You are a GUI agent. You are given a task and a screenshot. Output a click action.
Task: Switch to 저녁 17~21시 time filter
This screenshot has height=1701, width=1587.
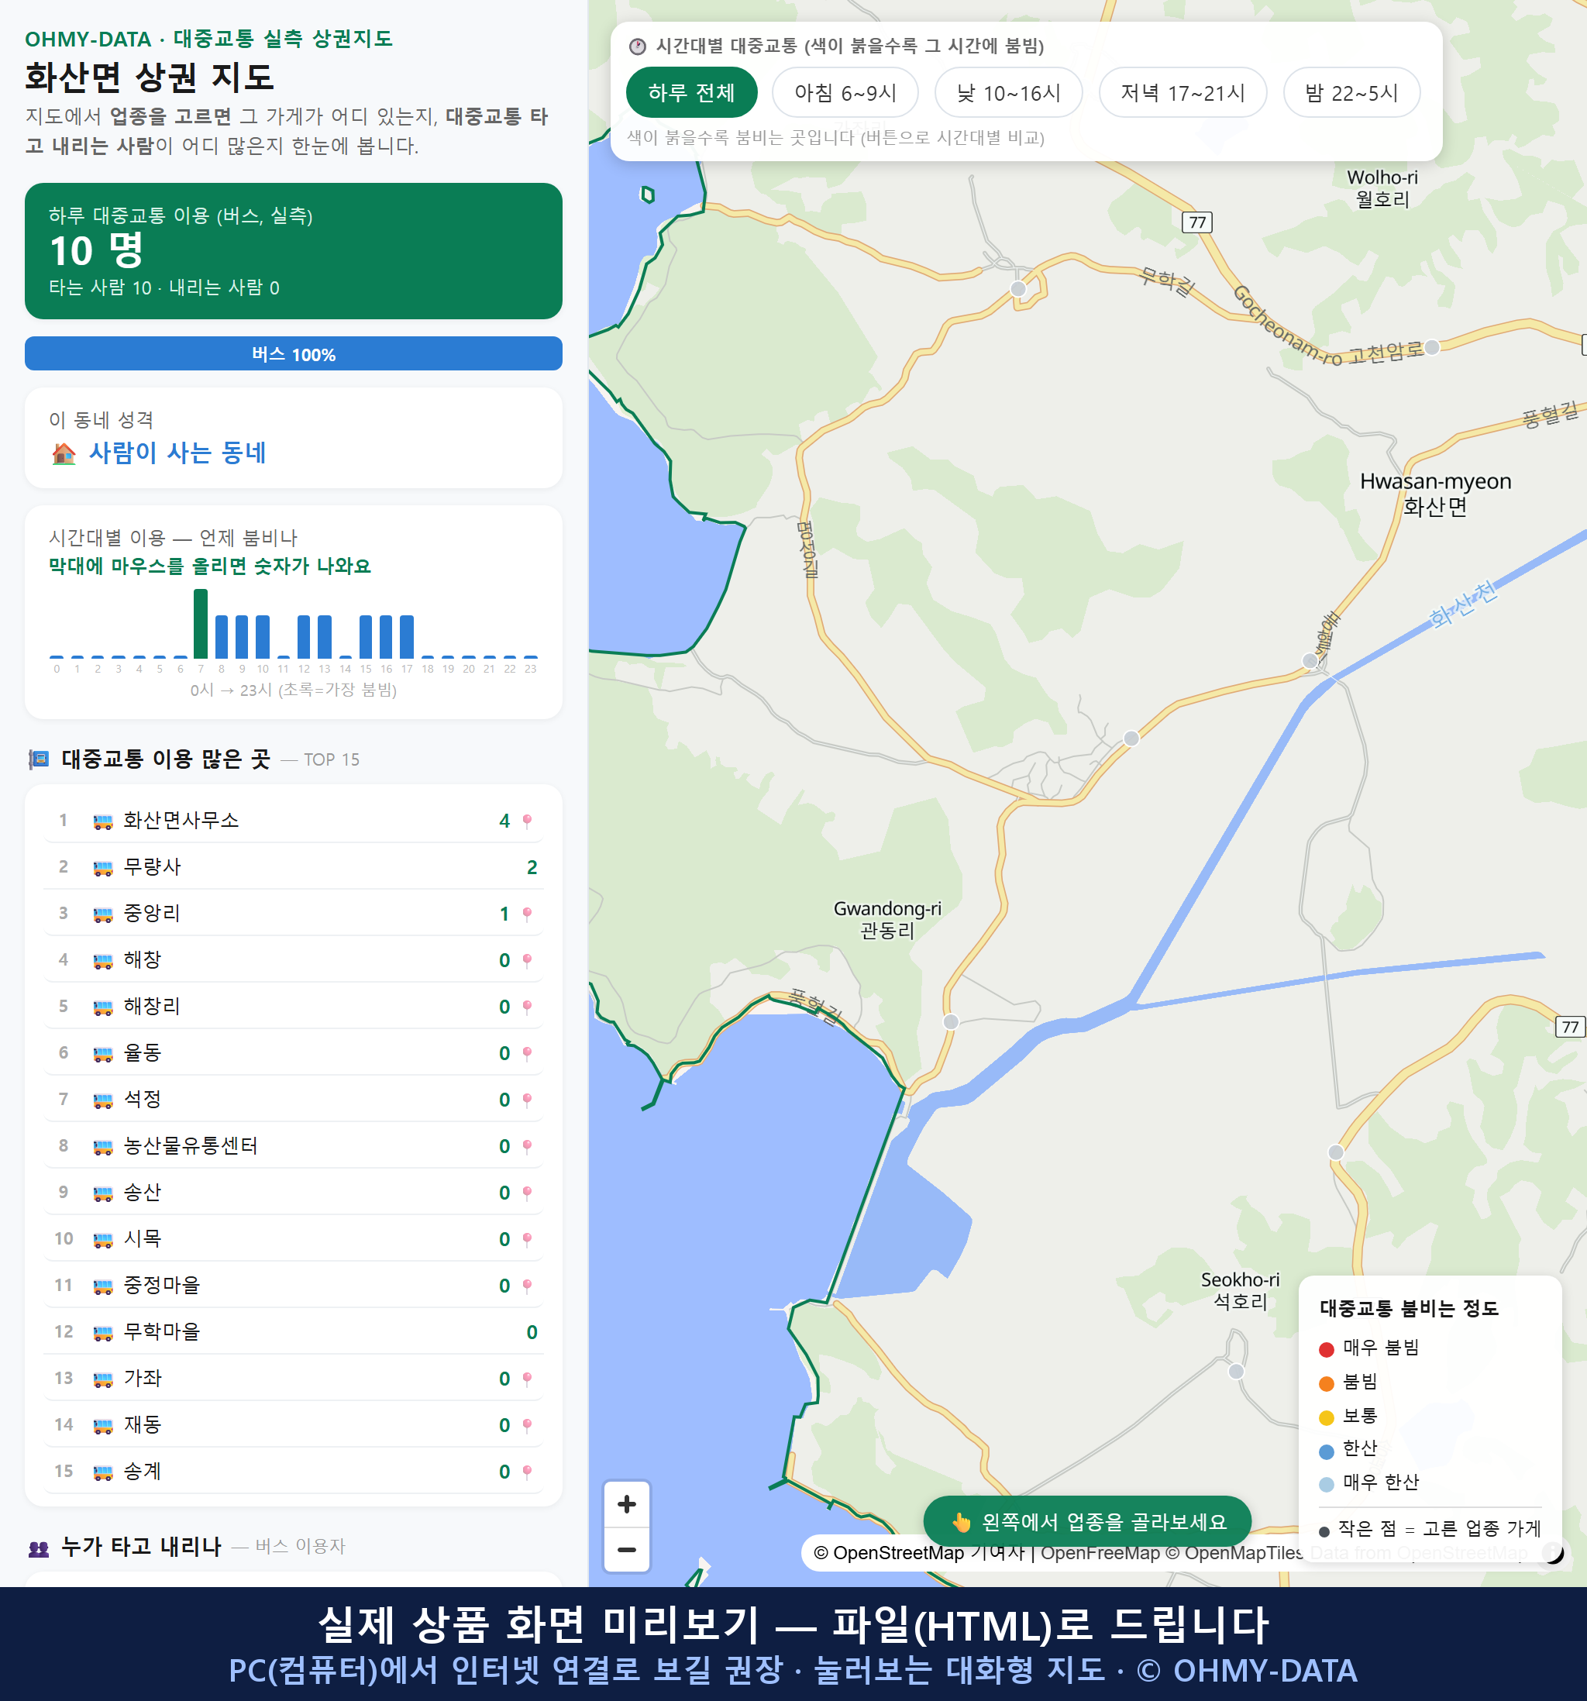click(x=1182, y=92)
